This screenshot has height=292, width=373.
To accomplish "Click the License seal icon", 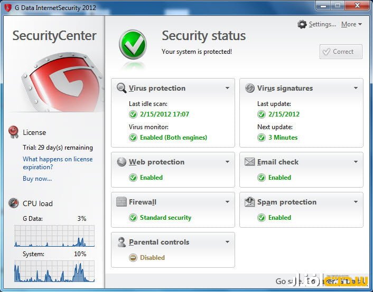I will [x=14, y=132].
